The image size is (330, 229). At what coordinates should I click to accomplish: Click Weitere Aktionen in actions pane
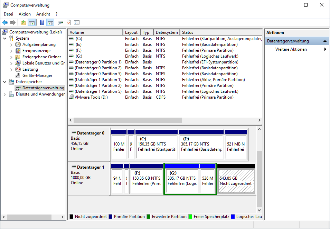tap(291, 49)
